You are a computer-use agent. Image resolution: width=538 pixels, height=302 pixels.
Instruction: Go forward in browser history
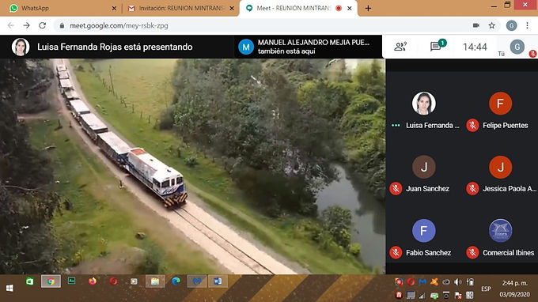26,25
